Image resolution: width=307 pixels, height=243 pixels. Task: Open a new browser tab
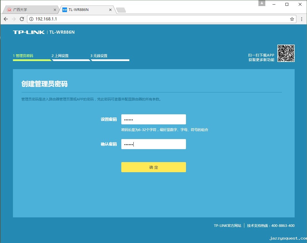click(121, 10)
